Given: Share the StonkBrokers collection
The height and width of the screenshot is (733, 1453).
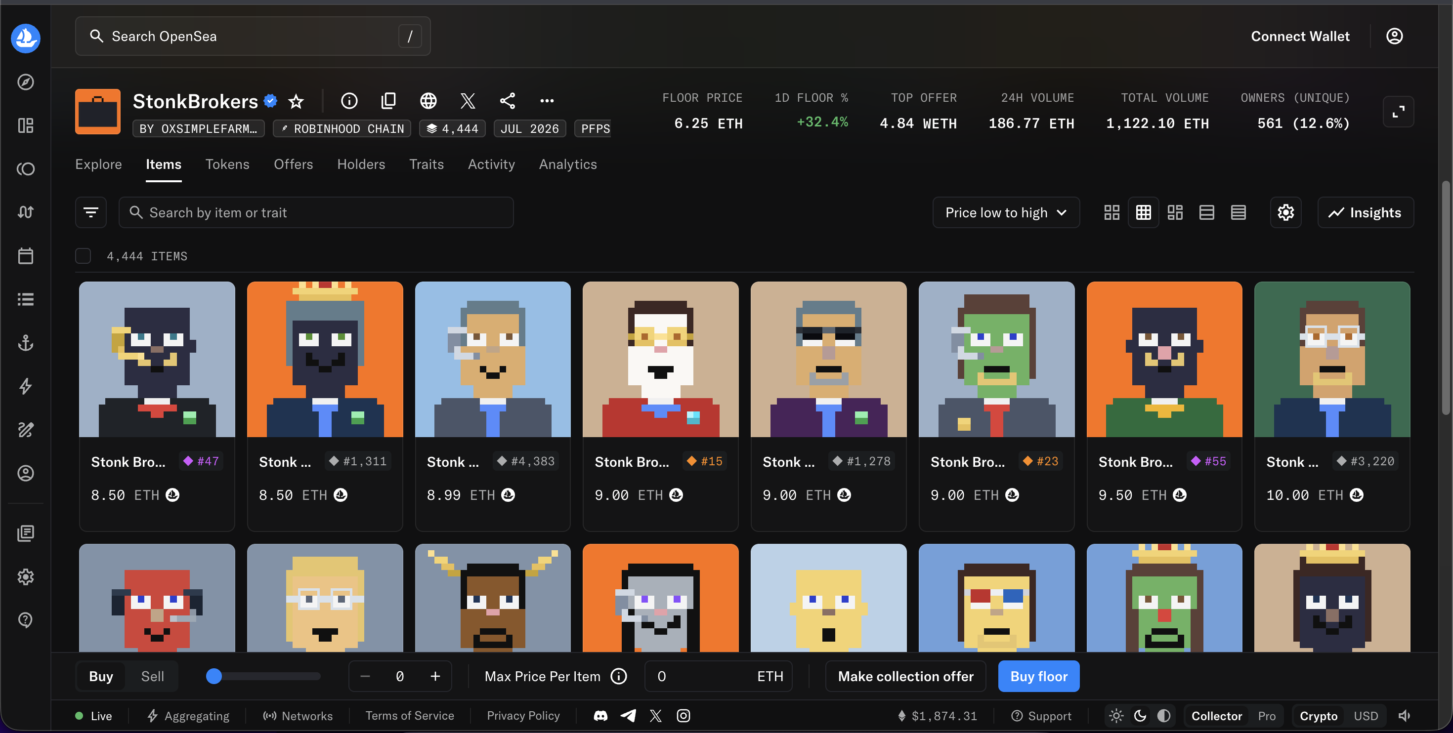Looking at the screenshot, I should [507, 101].
